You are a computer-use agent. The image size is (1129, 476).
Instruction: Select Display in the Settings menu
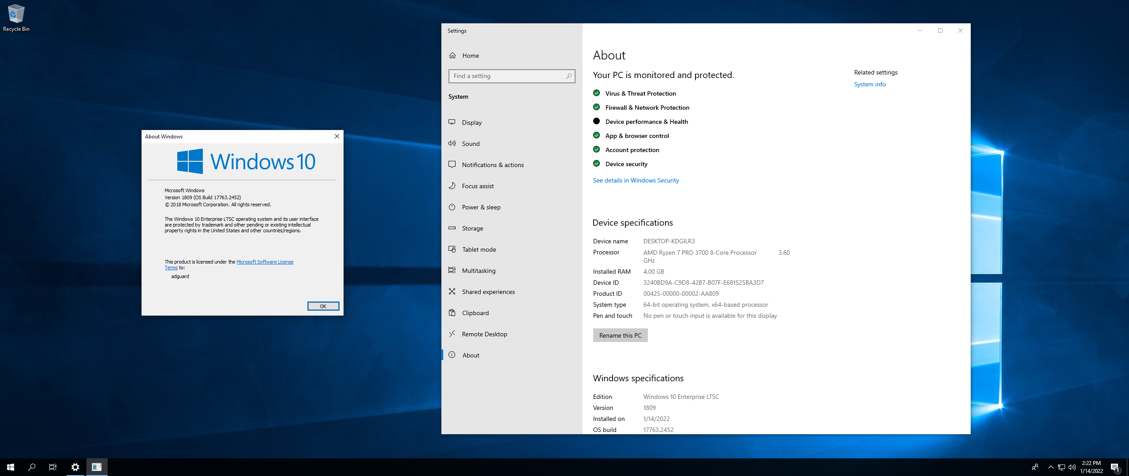(x=512, y=123)
